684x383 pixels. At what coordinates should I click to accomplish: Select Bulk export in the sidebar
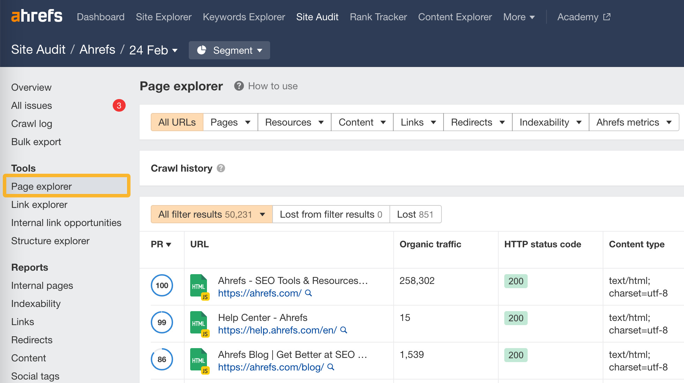[36, 142]
